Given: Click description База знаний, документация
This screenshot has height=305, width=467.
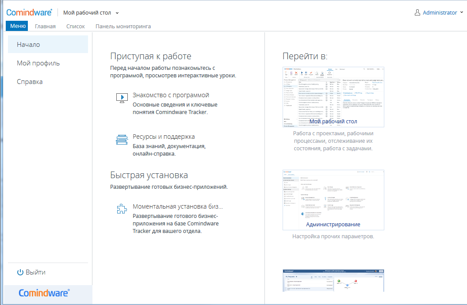Looking at the screenshot, I should point(169,150).
